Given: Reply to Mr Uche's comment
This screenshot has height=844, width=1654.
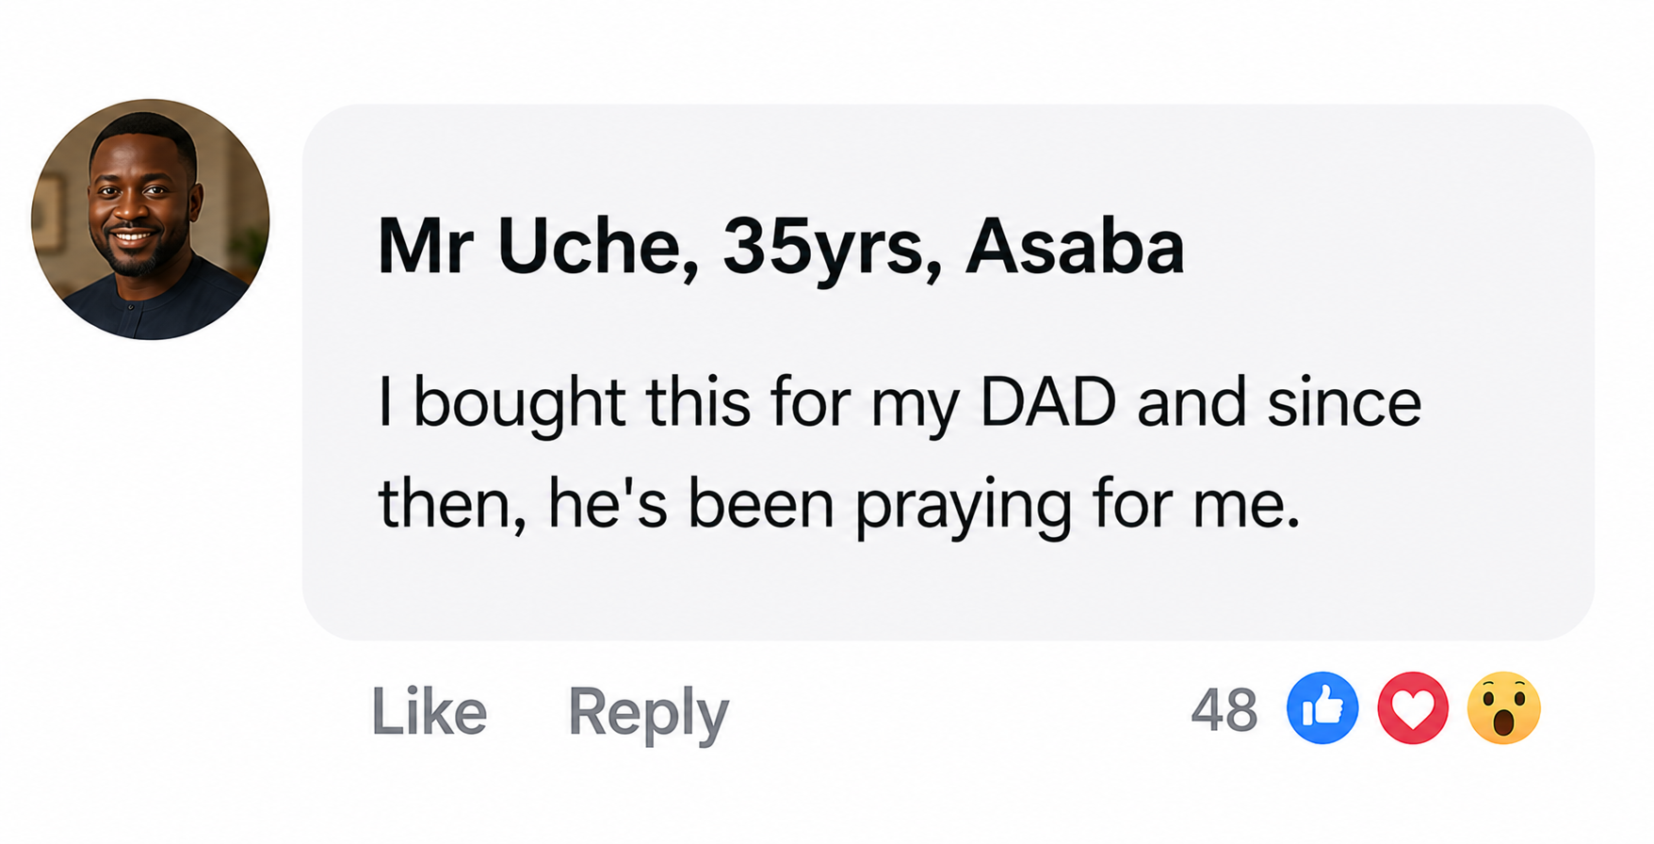Looking at the screenshot, I should click(648, 714).
